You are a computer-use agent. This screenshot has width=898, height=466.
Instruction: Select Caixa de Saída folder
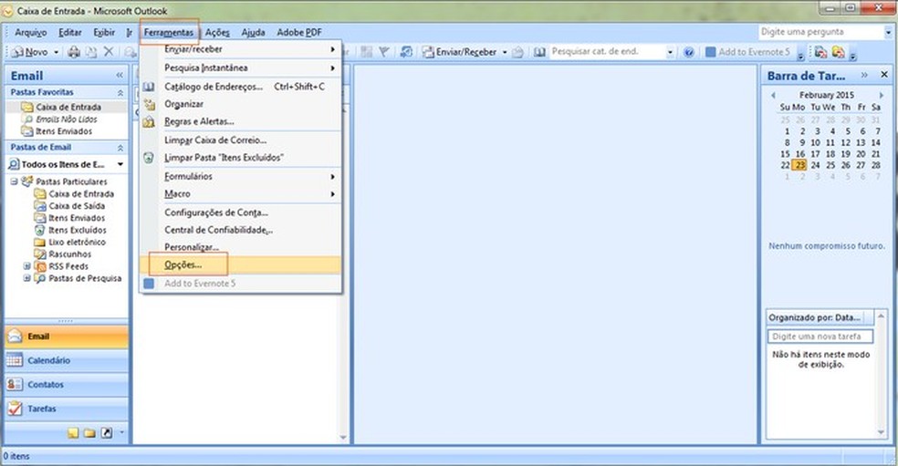pyautogui.click(x=70, y=206)
